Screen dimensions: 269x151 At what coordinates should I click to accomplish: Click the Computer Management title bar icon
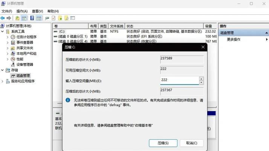(3, 3)
